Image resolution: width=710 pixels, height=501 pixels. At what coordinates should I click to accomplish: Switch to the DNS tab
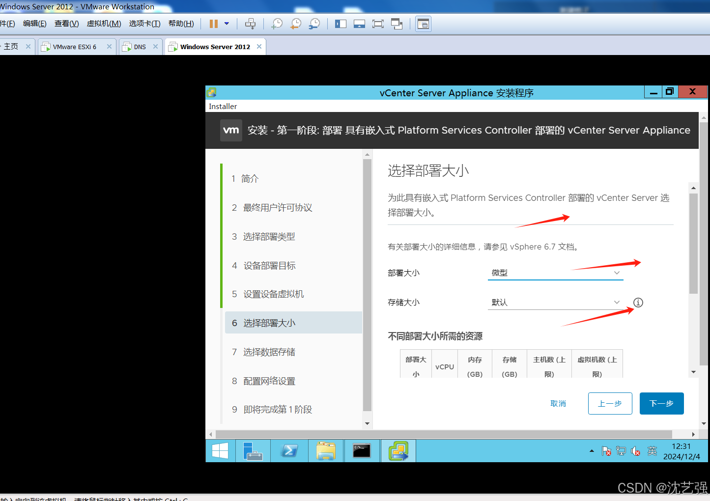pyautogui.click(x=140, y=47)
